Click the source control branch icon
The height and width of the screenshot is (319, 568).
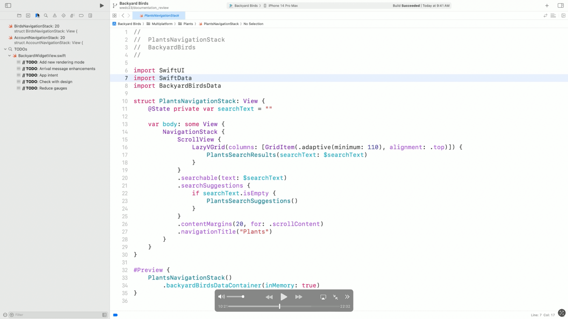115,6
